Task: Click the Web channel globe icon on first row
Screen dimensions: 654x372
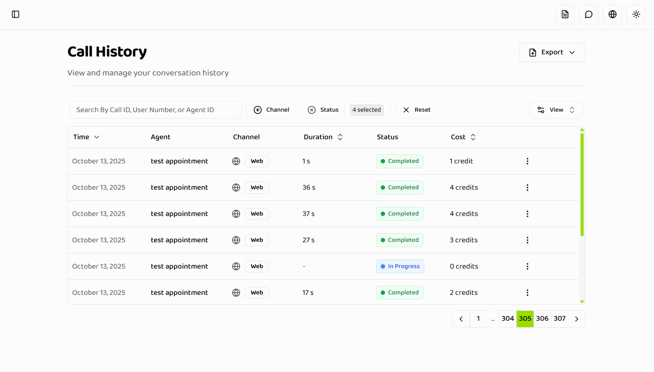Action: 236,161
